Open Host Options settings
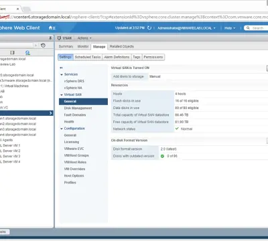The image size is (268, 241). pos(74,176)
